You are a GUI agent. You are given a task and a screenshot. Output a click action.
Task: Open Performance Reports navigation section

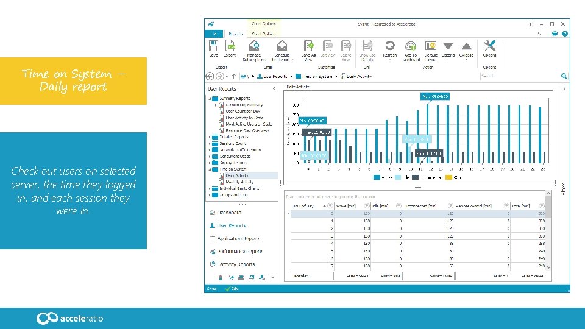[x=236, y=252]
